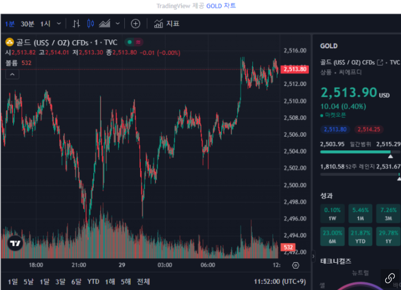
Task: Switch to the 1분 interval
Action: point(10,24)
